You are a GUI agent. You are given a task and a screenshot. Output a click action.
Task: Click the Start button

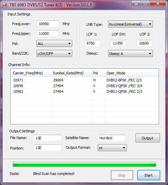149,175
